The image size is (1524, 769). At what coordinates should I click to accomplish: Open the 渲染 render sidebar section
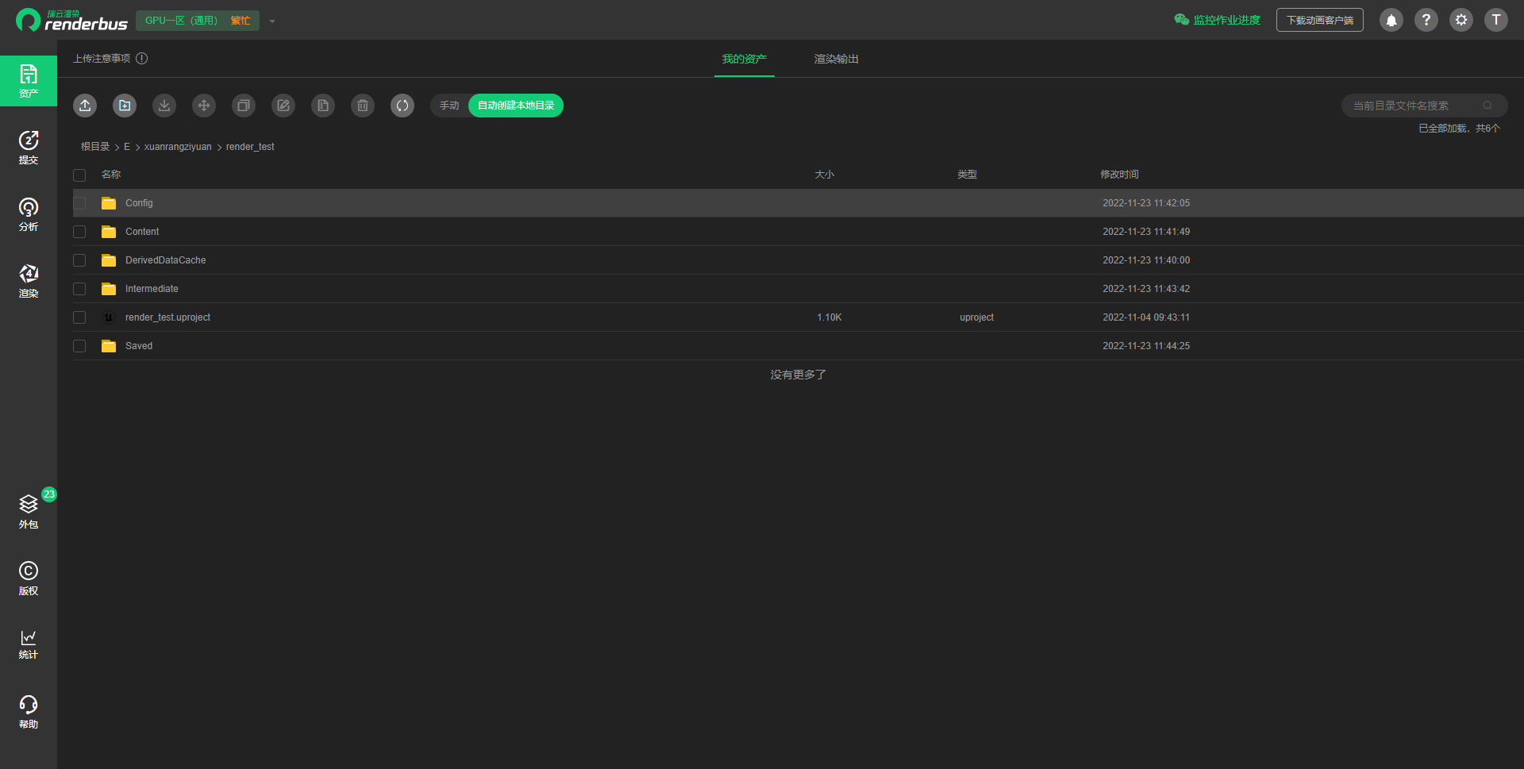coord(29,281)
